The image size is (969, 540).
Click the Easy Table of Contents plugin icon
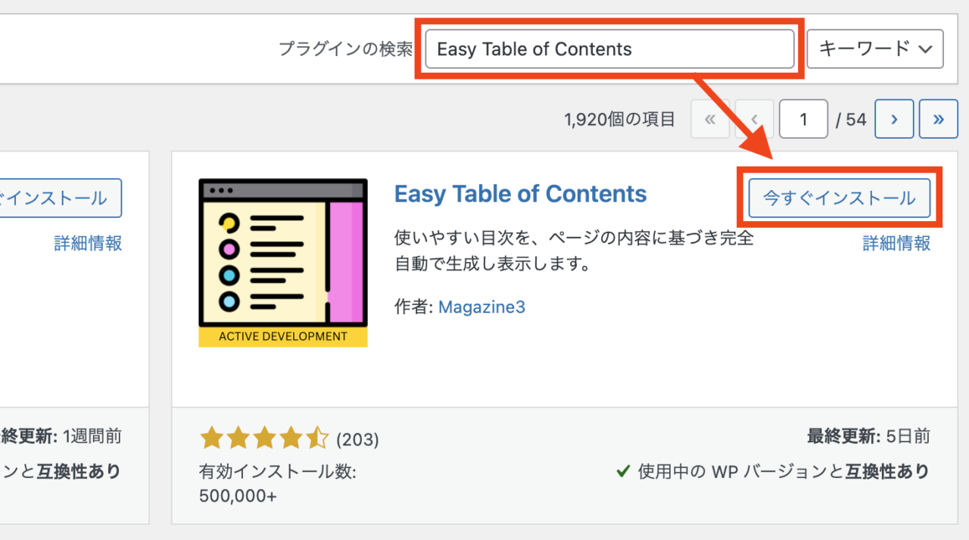point(283,263)
